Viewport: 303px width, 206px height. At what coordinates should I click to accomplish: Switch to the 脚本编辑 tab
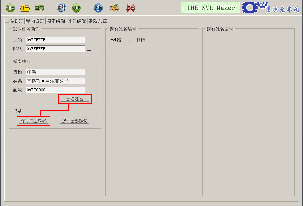(56, 21)
